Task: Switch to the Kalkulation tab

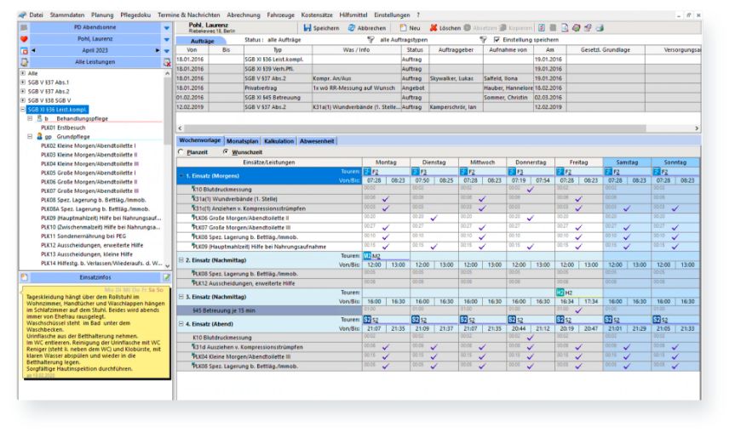Action: [x=281, y=140]
